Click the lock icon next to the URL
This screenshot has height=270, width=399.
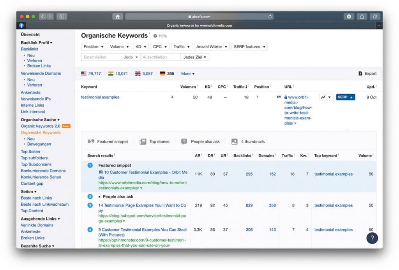click(286, 97)
